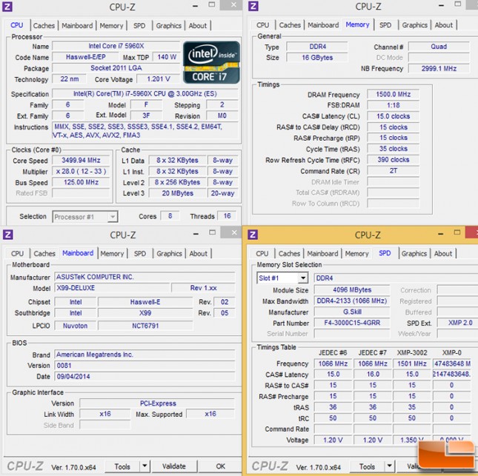Go to CPU tab in the SPD window
This screenshot has width=478, height=476.
coord(262,253)
